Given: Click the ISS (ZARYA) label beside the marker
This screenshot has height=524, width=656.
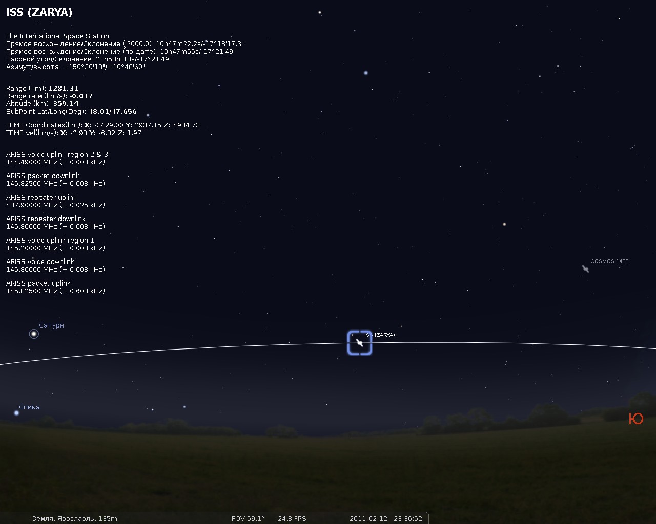Looking at the screenshot, I should click(380, 335).
